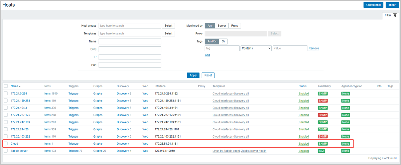Open the Contains tag operator dropdown

tap(256, 48)
